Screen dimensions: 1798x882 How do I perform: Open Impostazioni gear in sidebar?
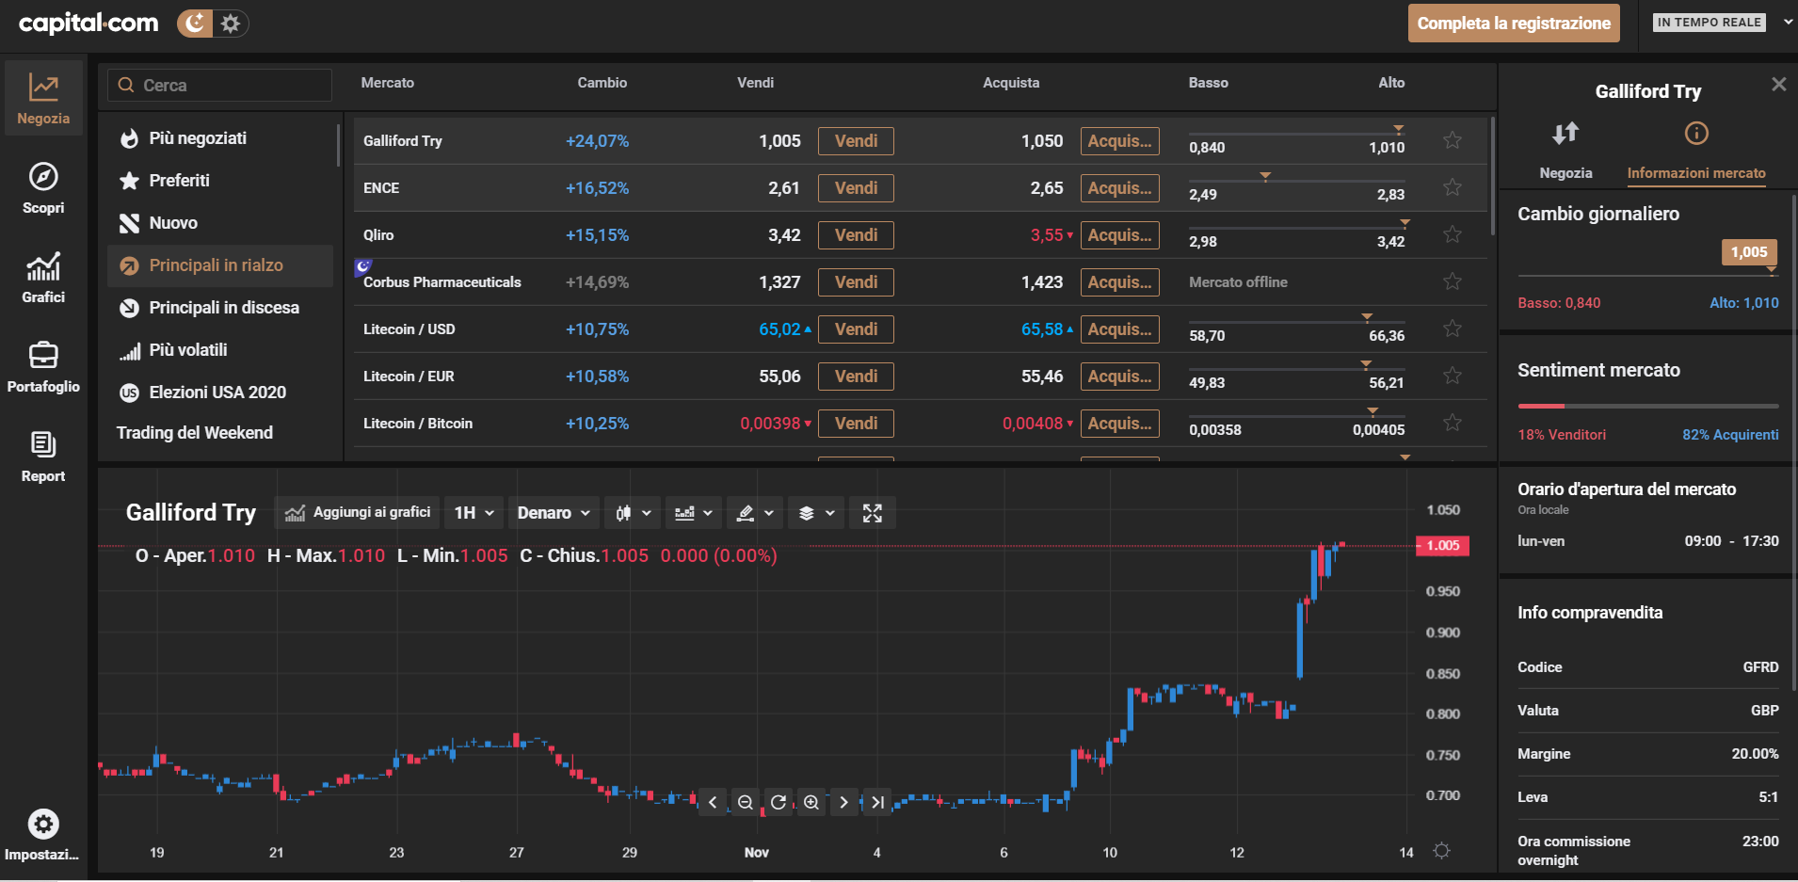point(42,835)
